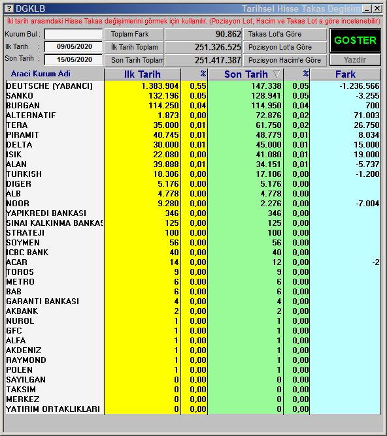Select the AKBANK row
This screenshot has width=387, height=436.
[x=193, y=311]
